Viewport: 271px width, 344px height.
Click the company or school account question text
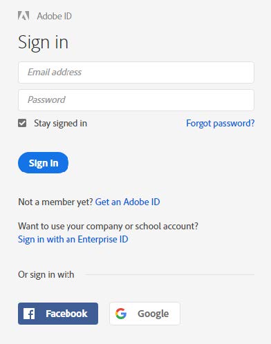pos(108,226)
